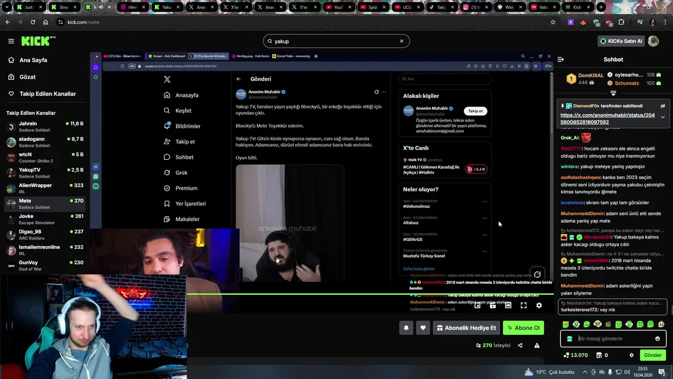Bookmark this page with star icon
This screenshot has height=379, width=673.
pos(553,22)
